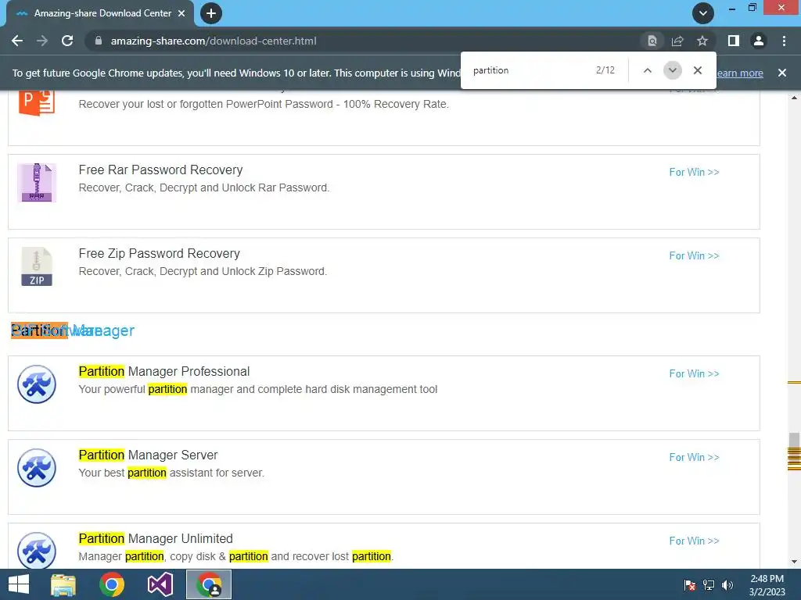
Task: Open Chrome side panel
Action: (734, 41)
